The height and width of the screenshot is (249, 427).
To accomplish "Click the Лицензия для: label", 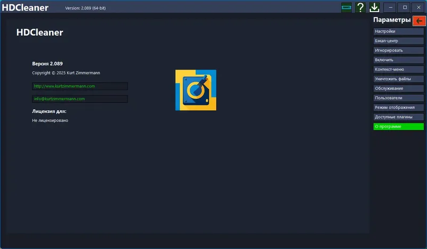I will (x=49, y=111).
